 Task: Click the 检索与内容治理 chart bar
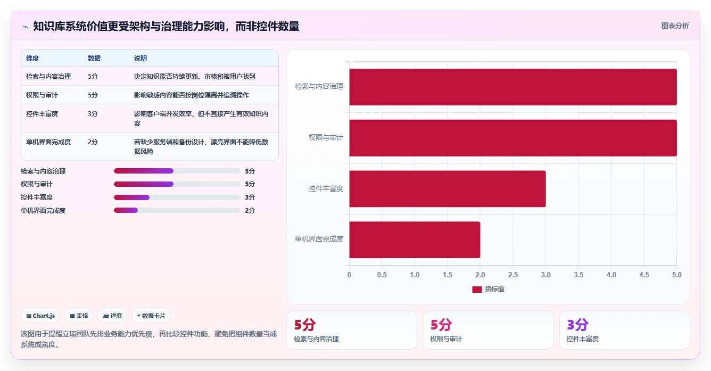[x=513, y=87]
